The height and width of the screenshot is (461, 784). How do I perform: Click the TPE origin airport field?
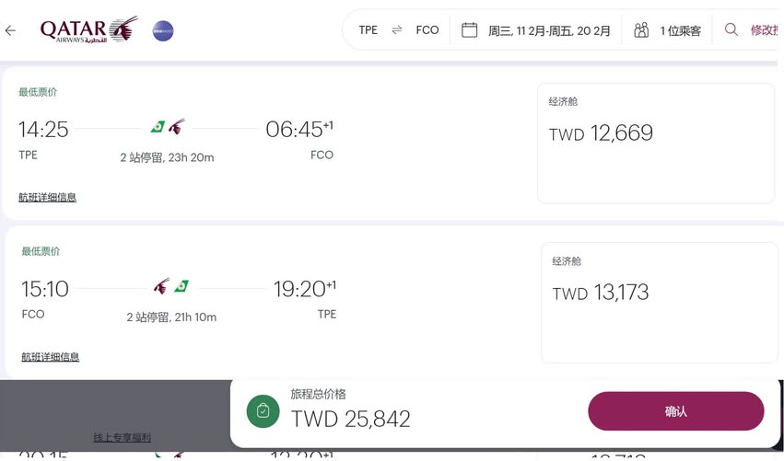pos(369,30)
